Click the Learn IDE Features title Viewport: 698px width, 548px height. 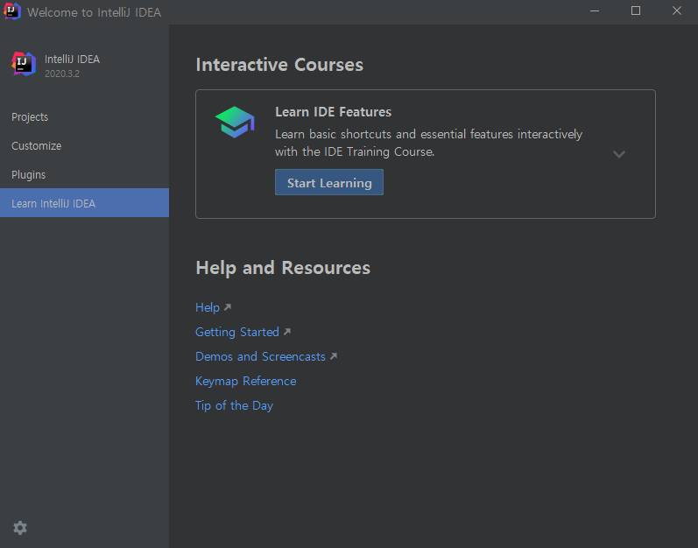click(333, 112)
